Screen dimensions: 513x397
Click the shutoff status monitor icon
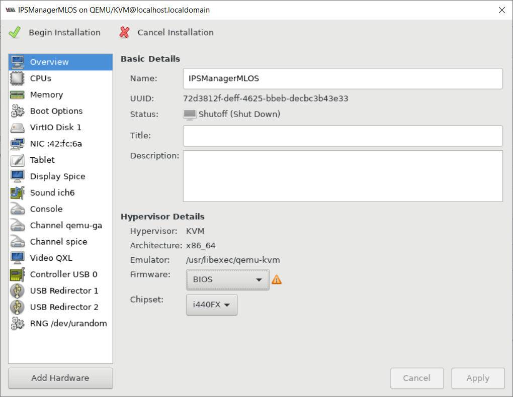tap(190, 115)
